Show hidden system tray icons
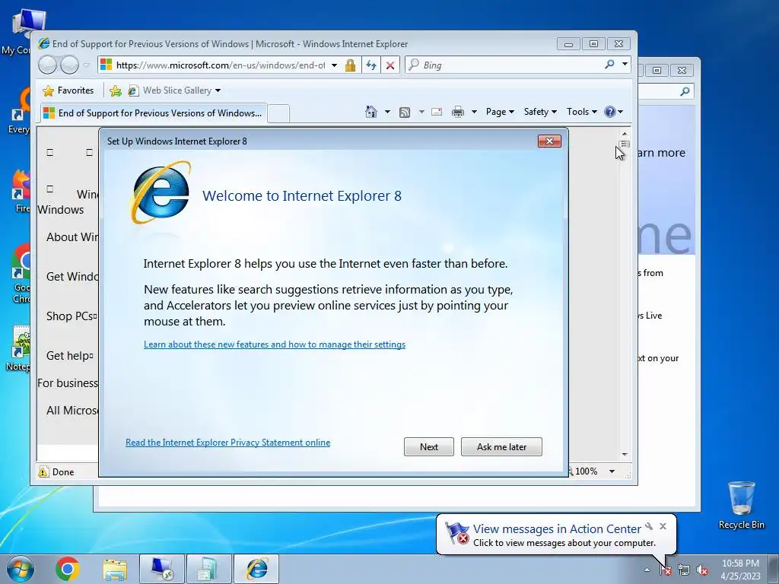Viewport: 779px width, 584px height. click(x=647, y=570)
